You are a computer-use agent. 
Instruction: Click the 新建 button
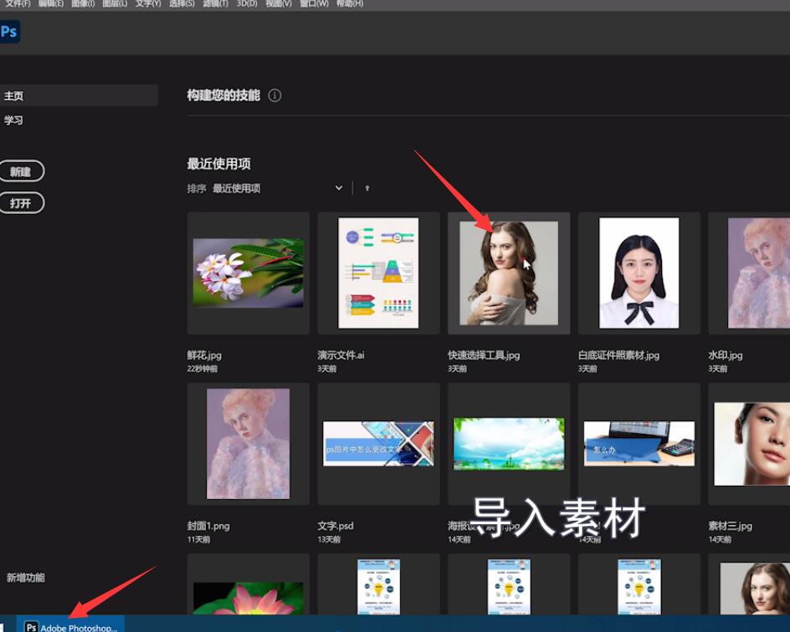pos(21,171)
